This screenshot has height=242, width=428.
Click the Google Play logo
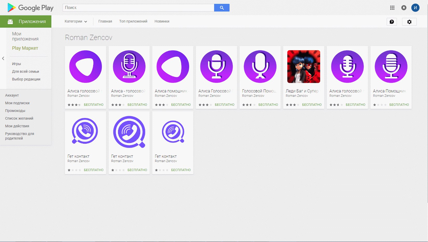coord(30,8)
